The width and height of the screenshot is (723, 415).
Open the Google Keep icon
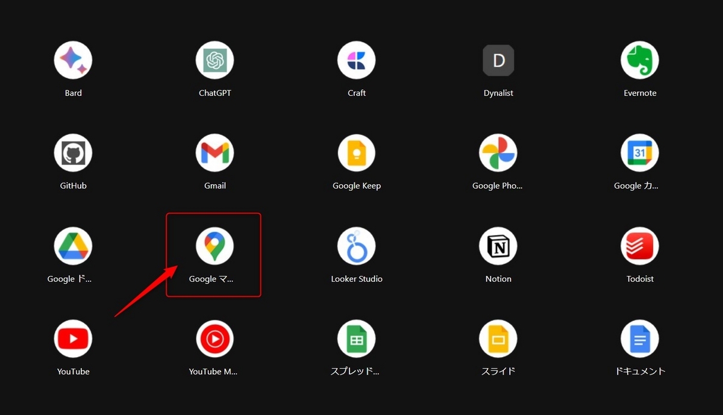[357, 153]
